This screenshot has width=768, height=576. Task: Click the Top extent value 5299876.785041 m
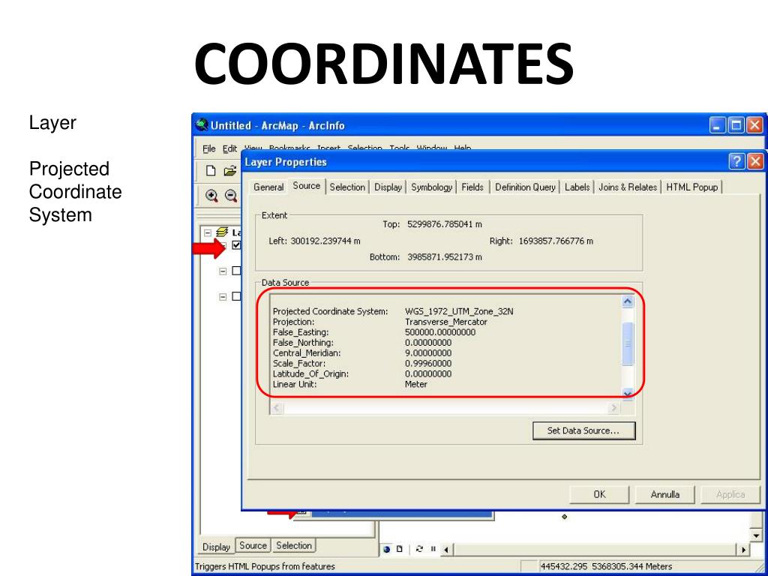pos(445,224)
